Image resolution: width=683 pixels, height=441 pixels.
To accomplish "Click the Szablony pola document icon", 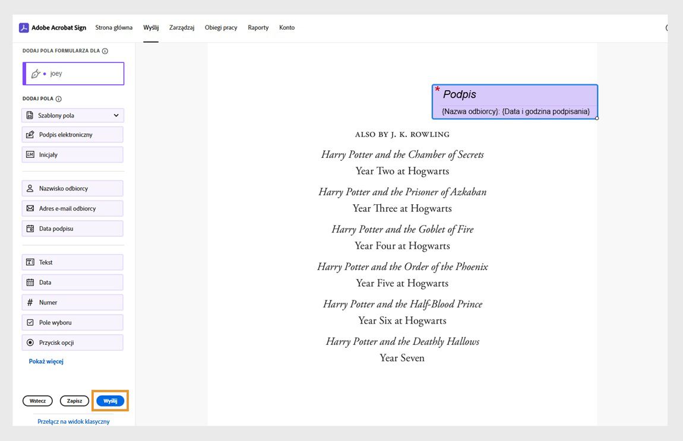I will click(x=30, y=115).
